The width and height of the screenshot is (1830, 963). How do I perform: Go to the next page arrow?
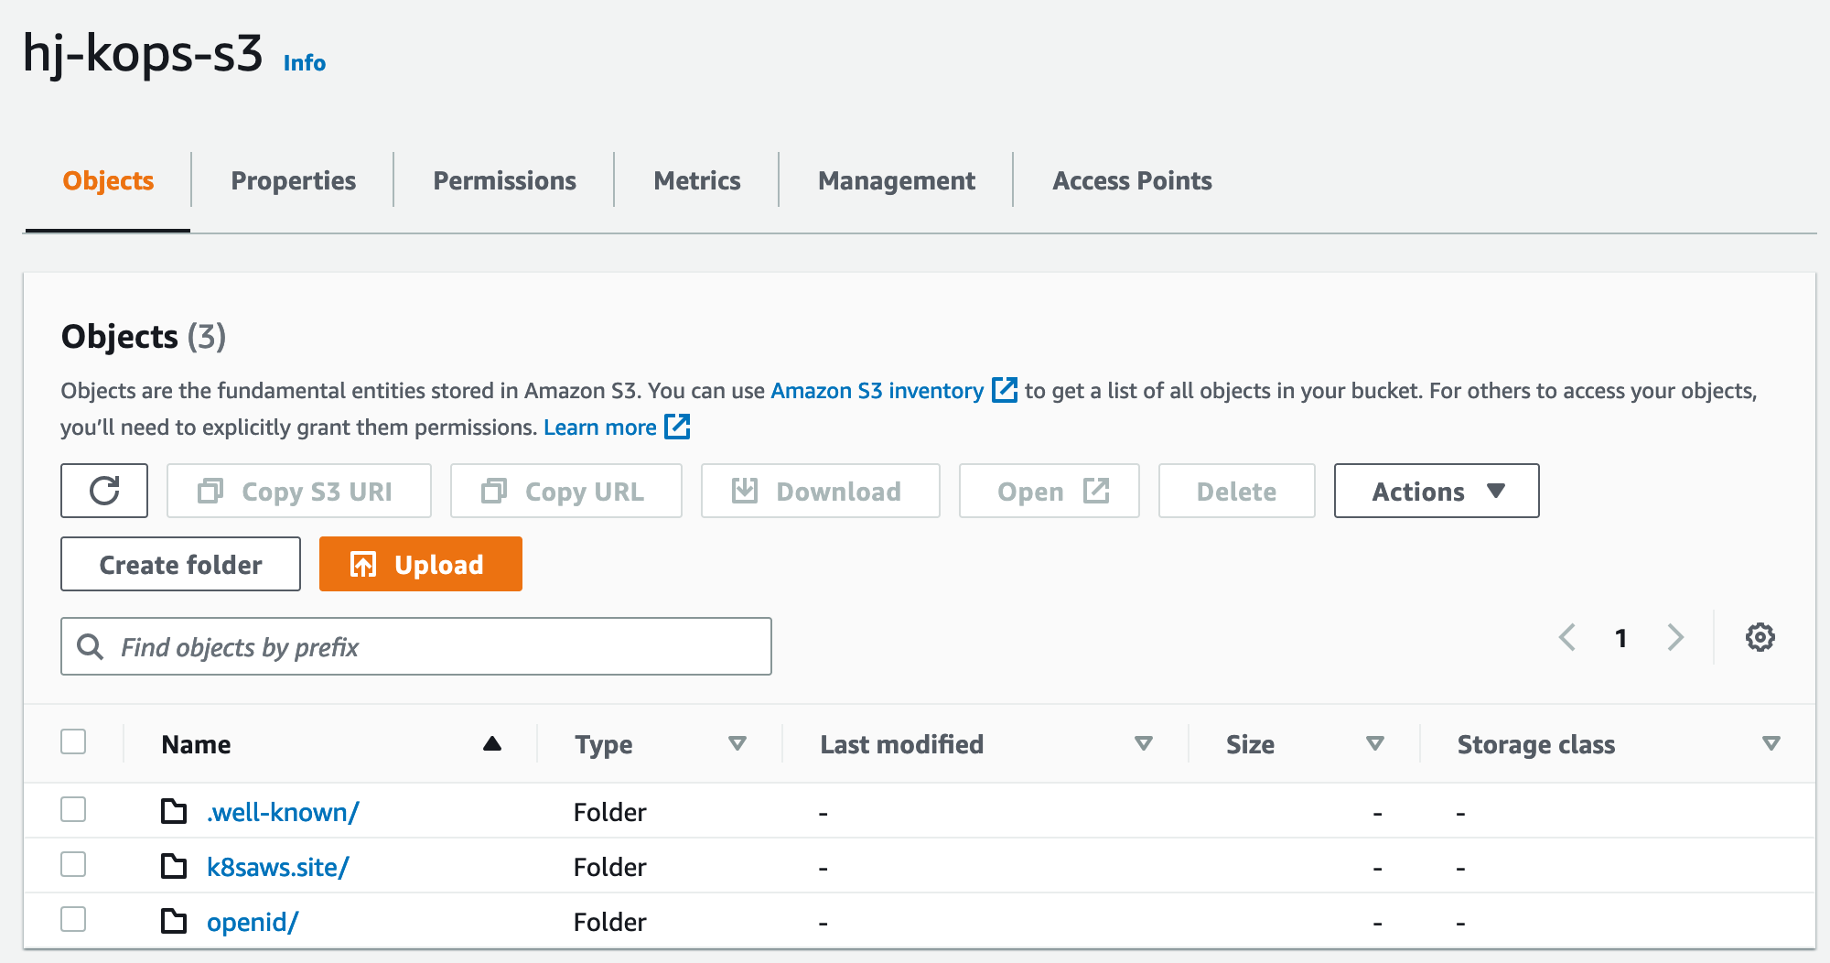point(1675,637)
